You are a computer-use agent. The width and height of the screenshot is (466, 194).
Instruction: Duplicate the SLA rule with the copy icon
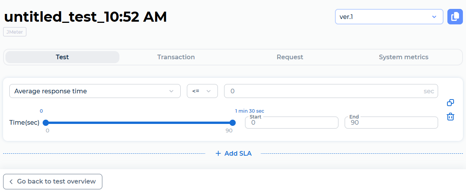[450, 103]
